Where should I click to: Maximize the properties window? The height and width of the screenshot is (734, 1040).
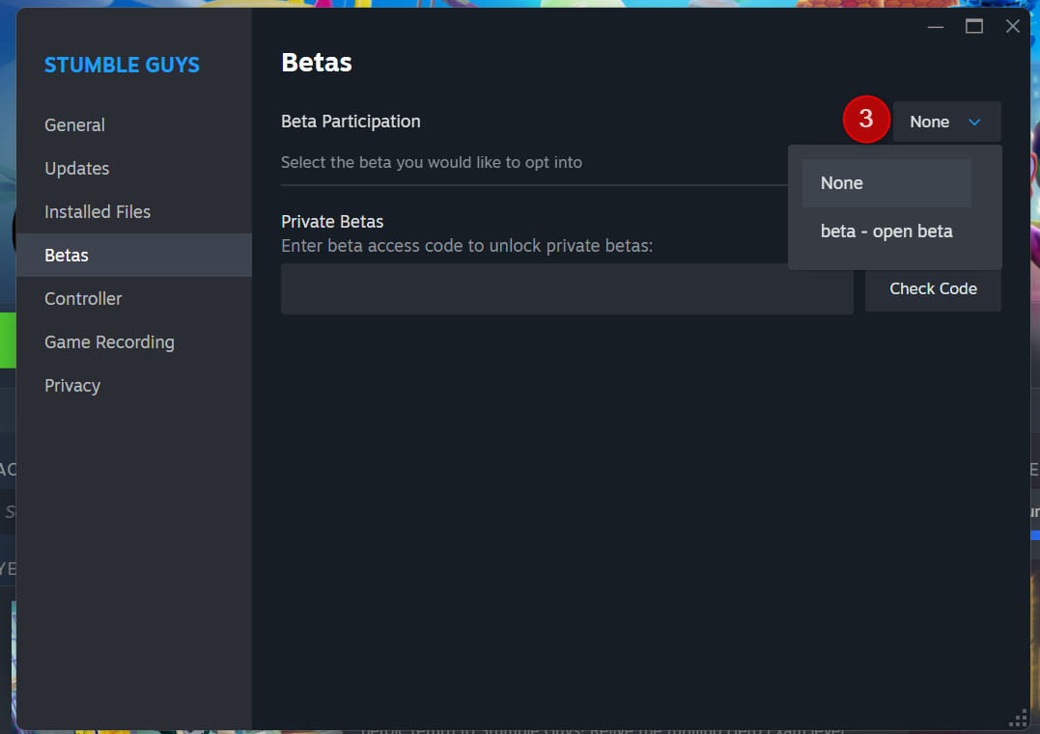point(973,26)
